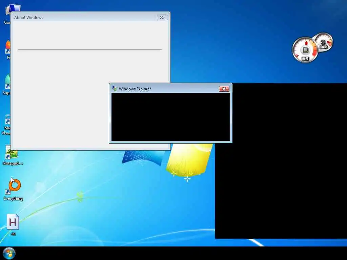Close the Windows Explorer dialog
Viewport: 347px width, 260px height.
(224, 89)
